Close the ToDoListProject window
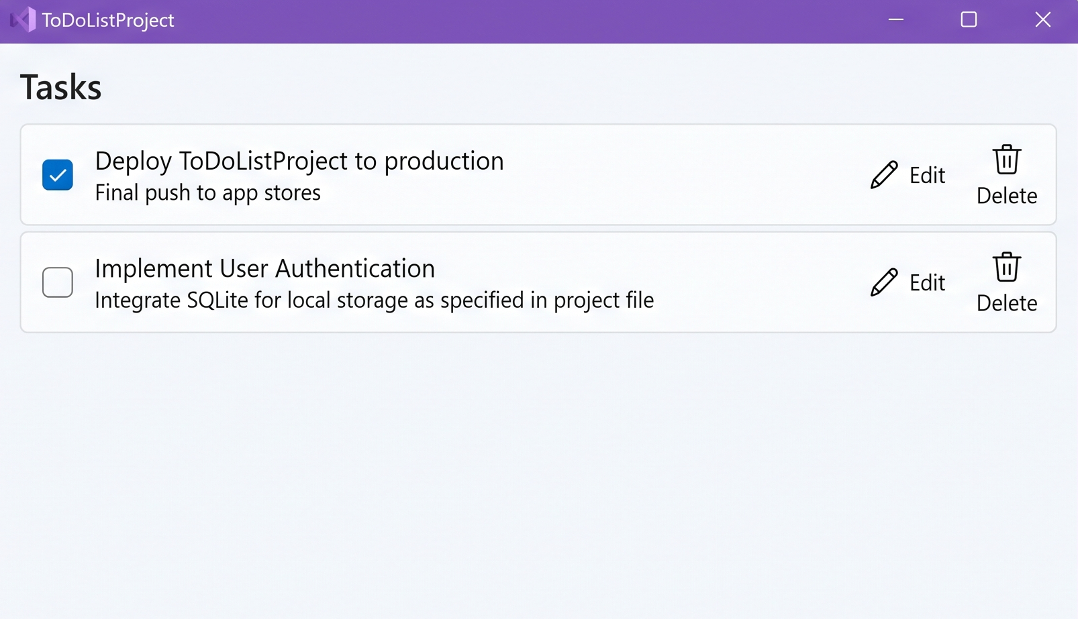The image size is (1078, 619). (1042, 20)
